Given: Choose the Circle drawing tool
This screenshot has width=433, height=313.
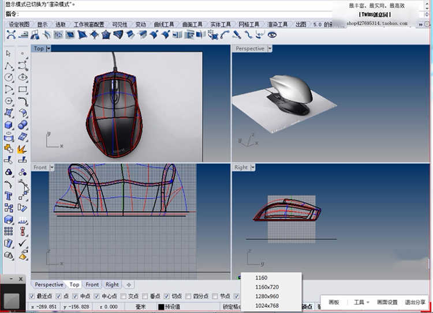Looking at the screenshot, I should pyautogui.click(x=9, y=77).
